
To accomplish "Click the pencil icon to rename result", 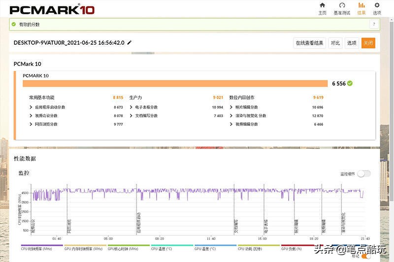I will (130, 43).
